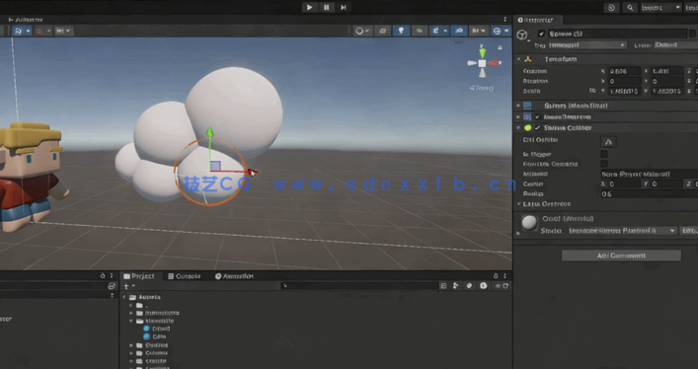Click the Edit Collider button
The width and height of the screenshot is (698, 369).
(608, 141)
